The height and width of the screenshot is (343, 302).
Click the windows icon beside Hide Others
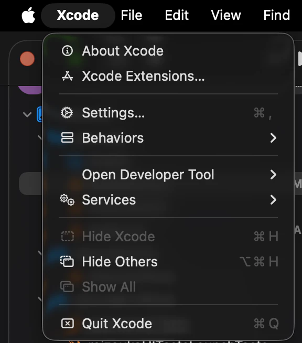[67, 261]
